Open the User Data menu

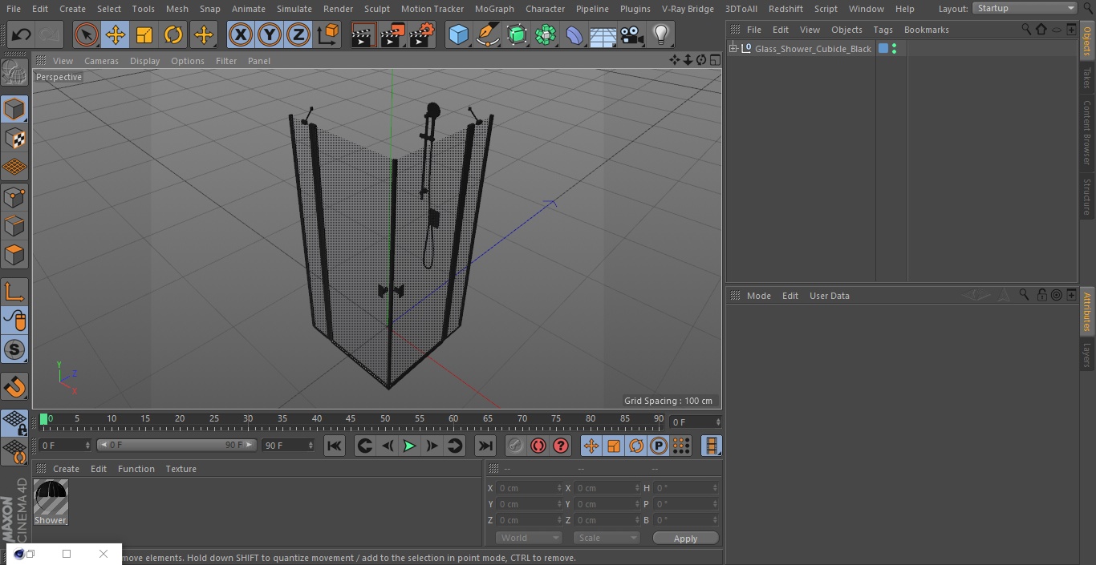(829, 296)
